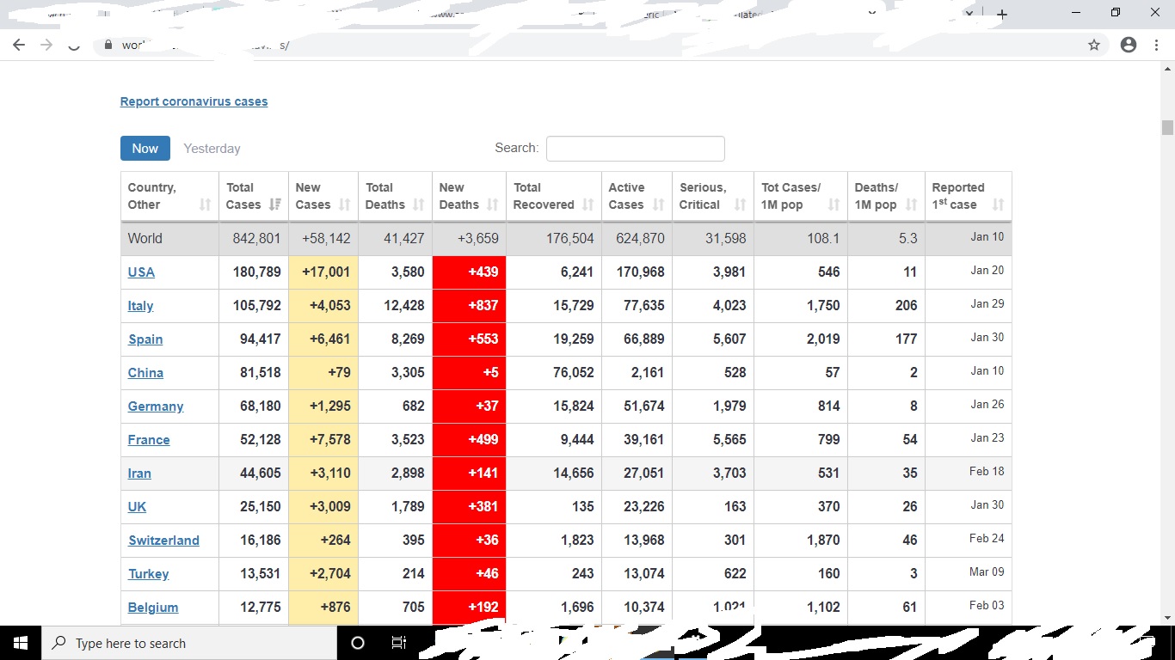Open the USA country link
Screen dimensions: 1175x660
(x=141, y=272)
